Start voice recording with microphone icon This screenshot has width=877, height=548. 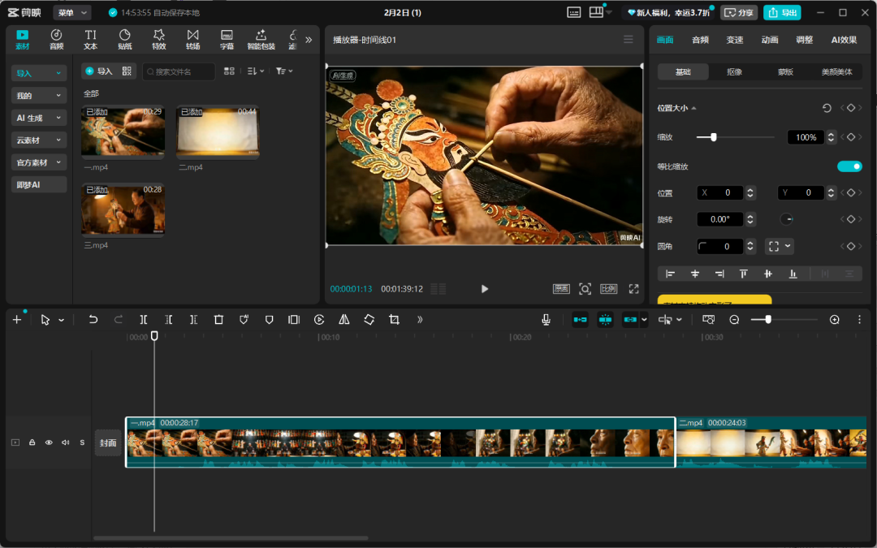coord(546,320)
